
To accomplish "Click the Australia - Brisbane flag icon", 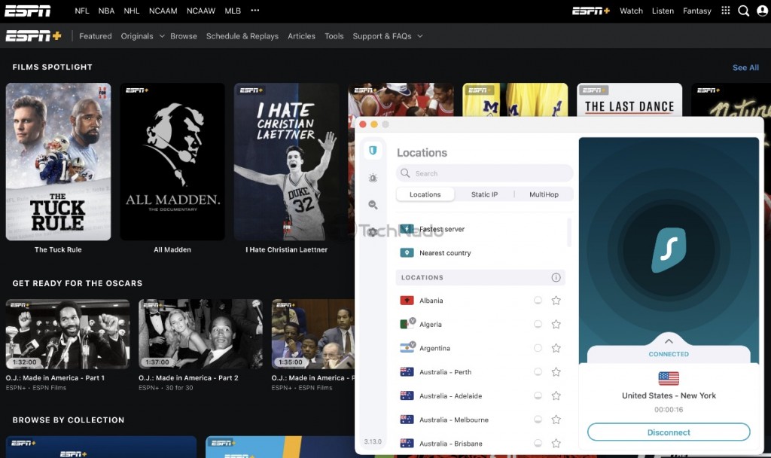I will click(407, 443).
